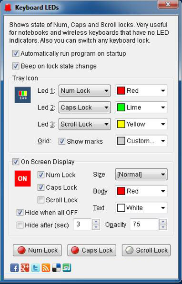Toggle the Caps Lock button
182x284 pixels.
click(91, 250)
